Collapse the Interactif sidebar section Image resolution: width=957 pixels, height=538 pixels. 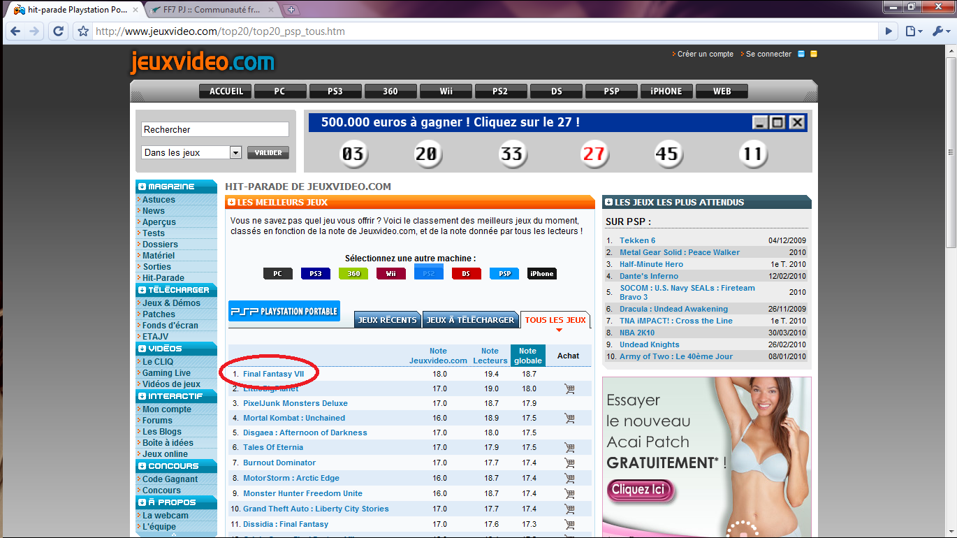click(x=143, y=396)
